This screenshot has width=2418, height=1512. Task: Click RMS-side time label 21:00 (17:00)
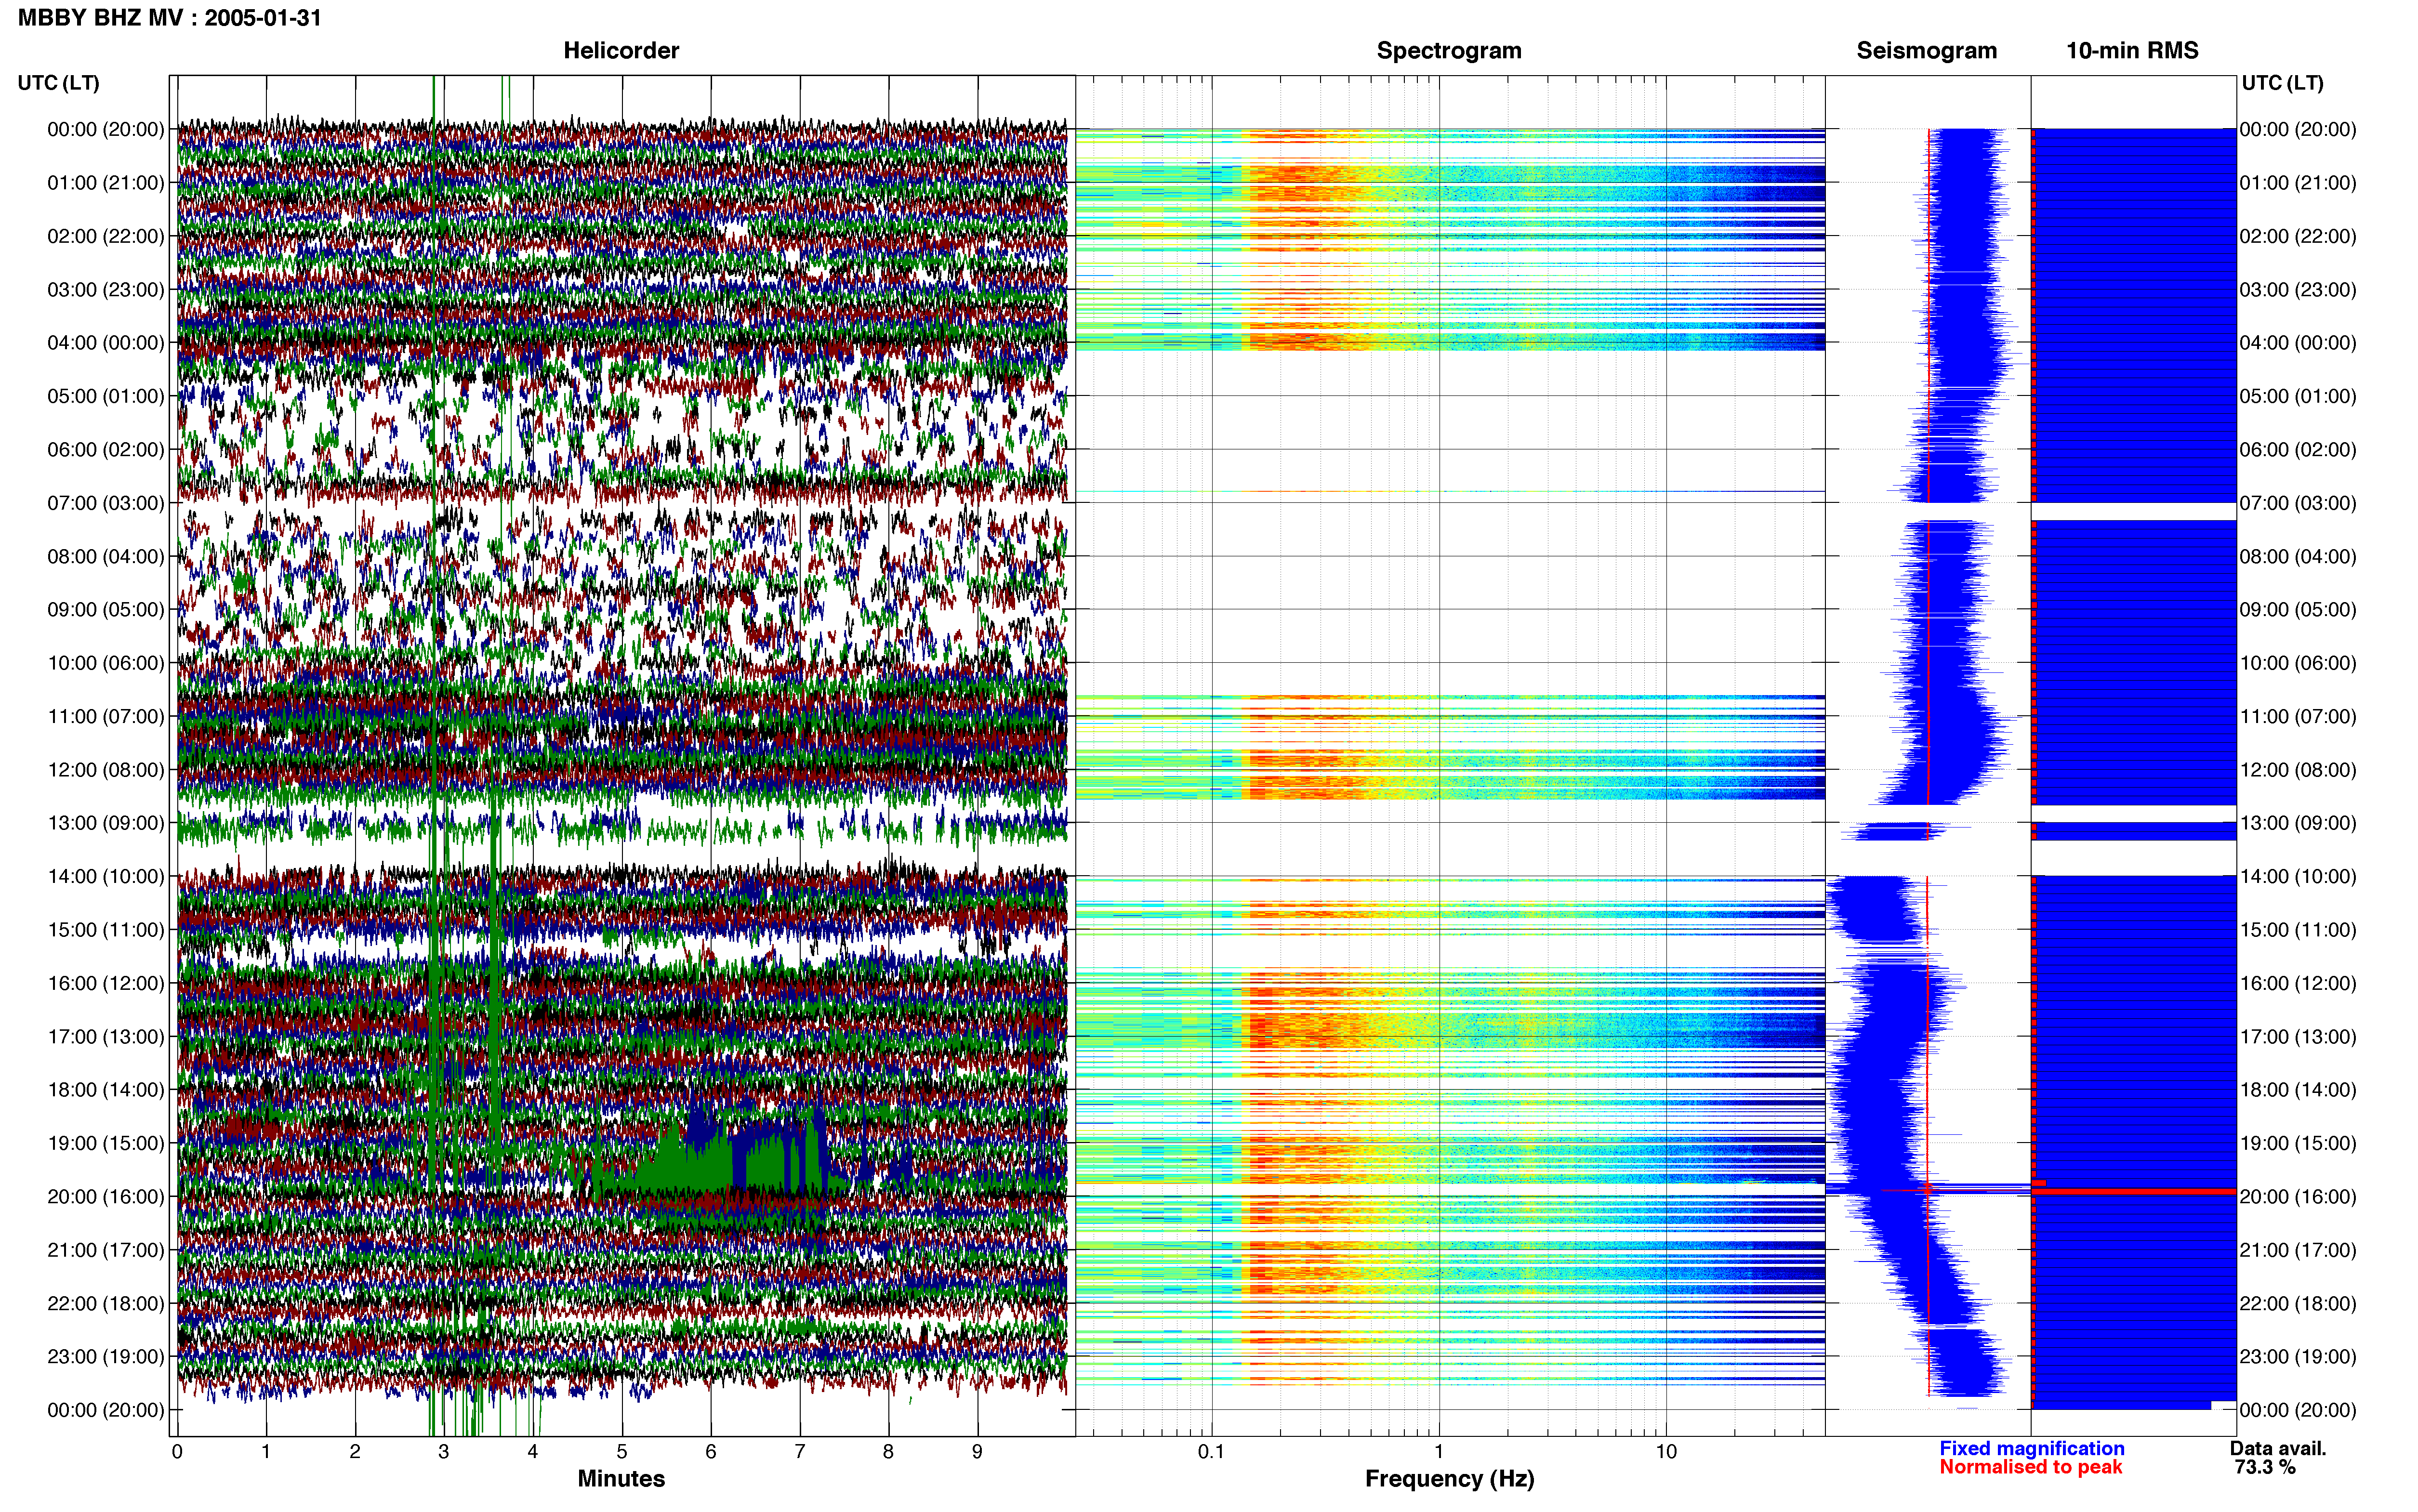[x=2298, y=1250]
